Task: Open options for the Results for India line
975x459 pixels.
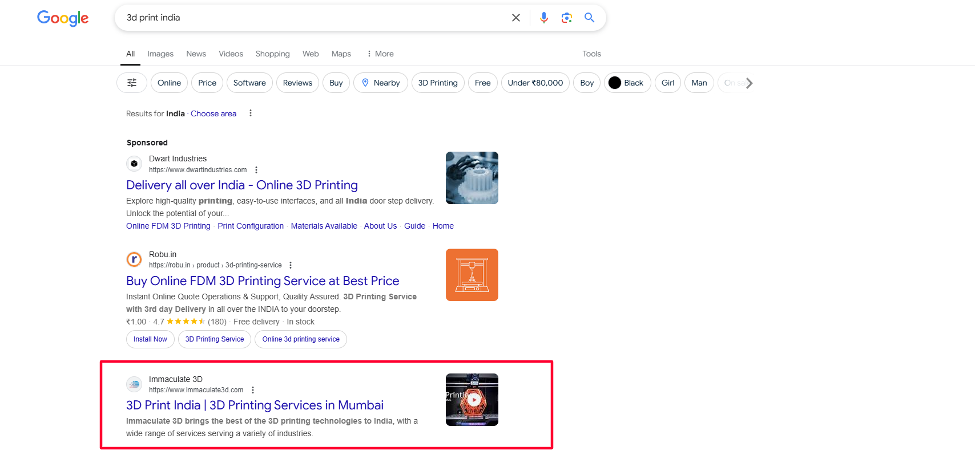Action: pyautogui.click(x=251, y=113)
